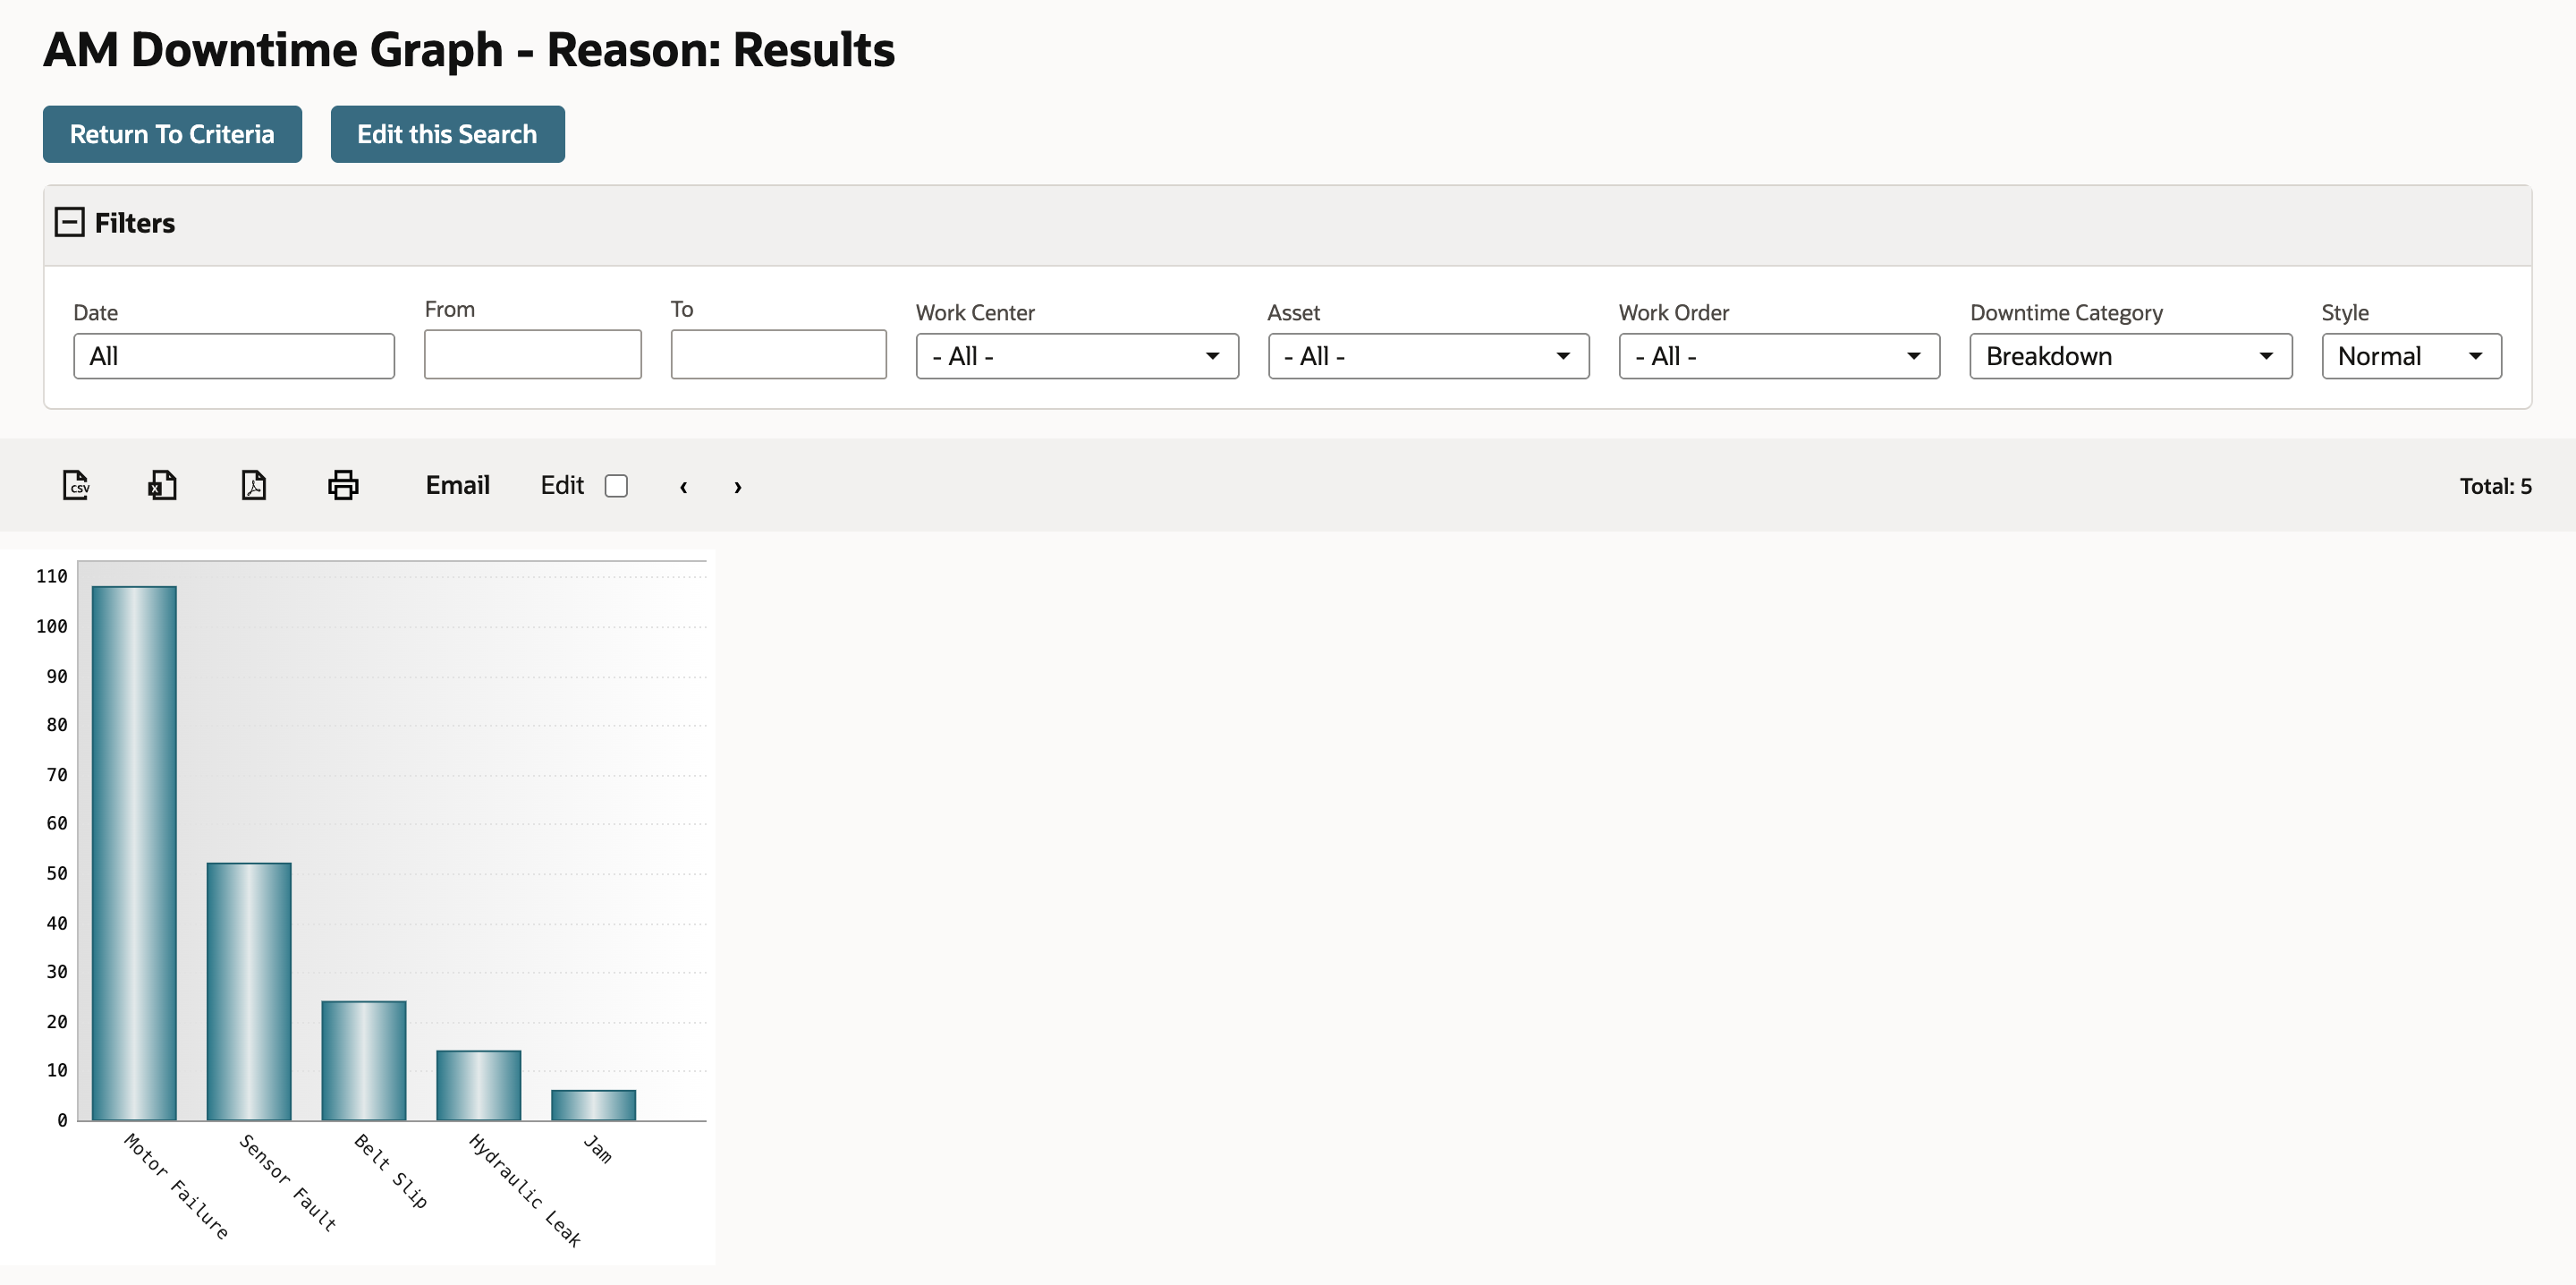Click the Filters heading text

coord(135,223)
